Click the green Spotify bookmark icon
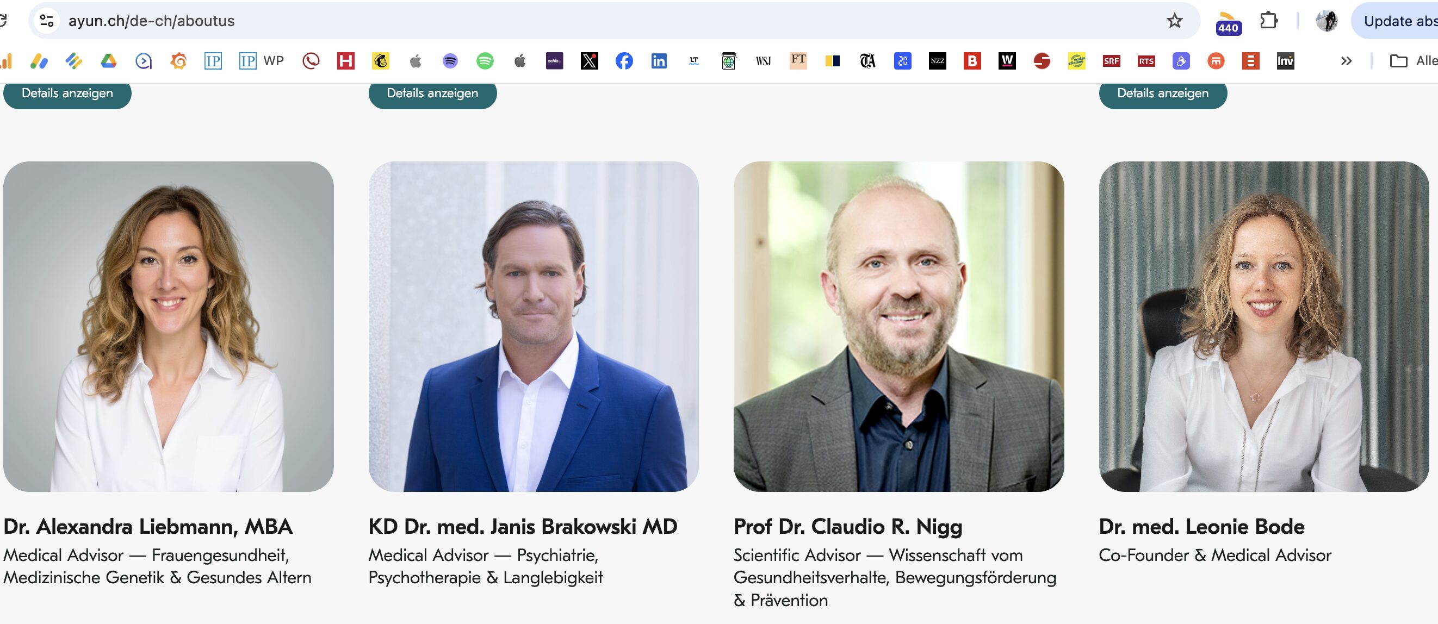This screenshot has height=624, width=1438. 485,61
